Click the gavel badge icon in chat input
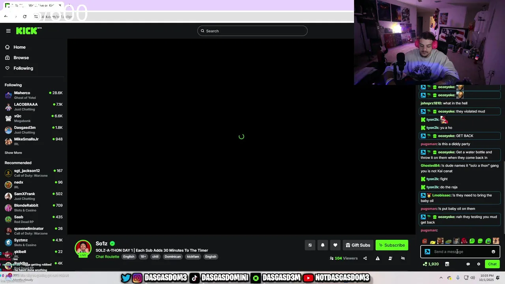The height and width of the screenshot is (284, 505). (427, 252)
